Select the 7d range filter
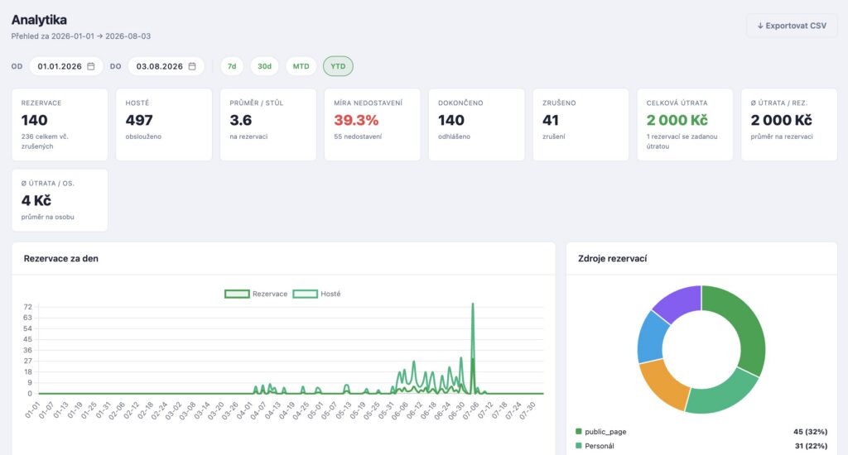This screenshot has height=455, width=848. (232, 66)
